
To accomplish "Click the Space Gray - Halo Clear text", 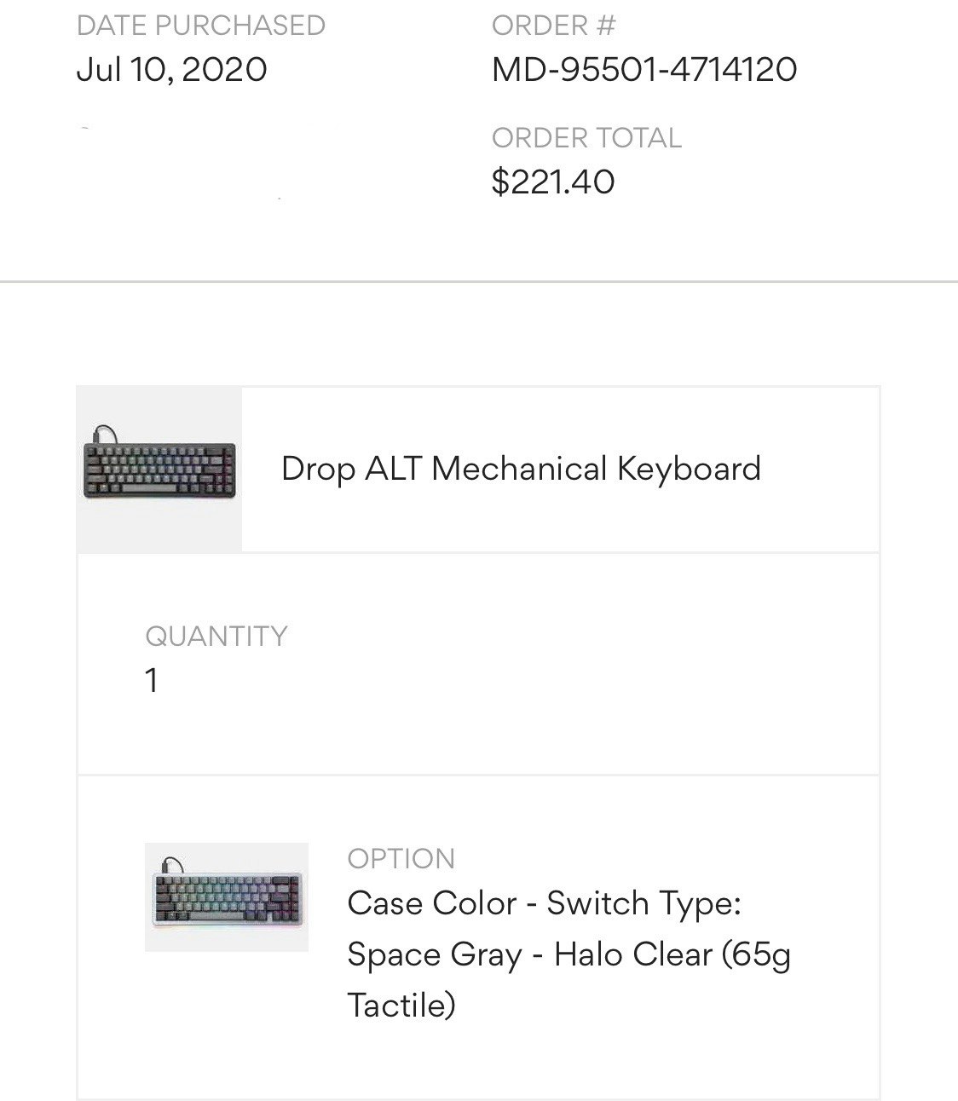I will click(x=528, y=954).
